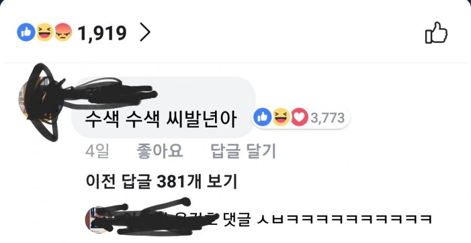This screenshot has height=243, width=471.
Task: Open the 4일 comment timestamp
Action: pyautogui.click(x=97, y=151)
